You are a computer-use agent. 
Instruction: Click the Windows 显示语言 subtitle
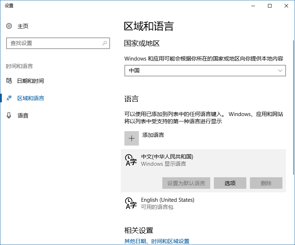pos(163,164)
